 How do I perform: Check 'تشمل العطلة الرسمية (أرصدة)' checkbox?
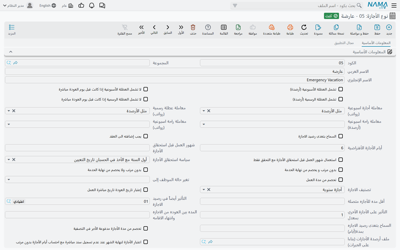pos(340,99)
